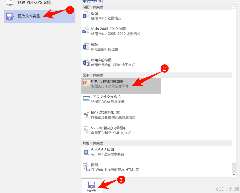
Task: Click the macro-enabled drawing icon
Action: pyautogui.click(x=86, y=62)
